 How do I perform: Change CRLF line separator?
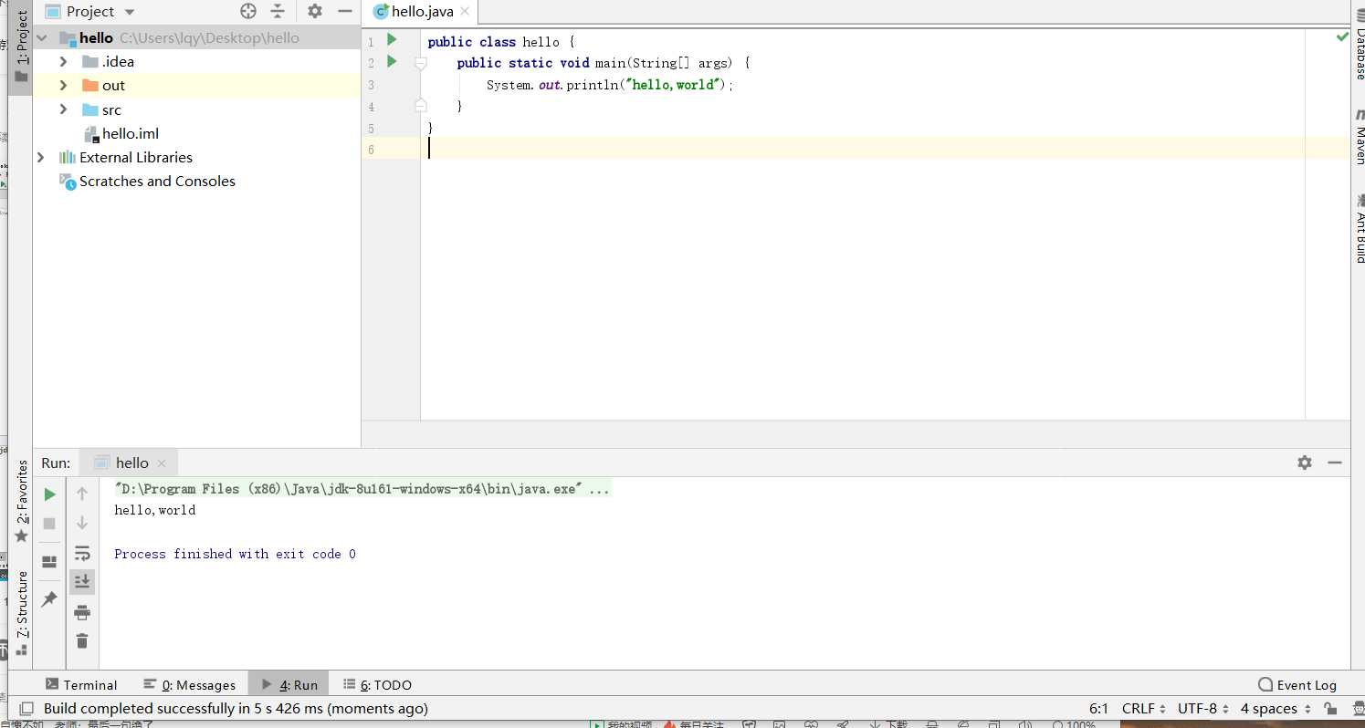point(1144,709)
